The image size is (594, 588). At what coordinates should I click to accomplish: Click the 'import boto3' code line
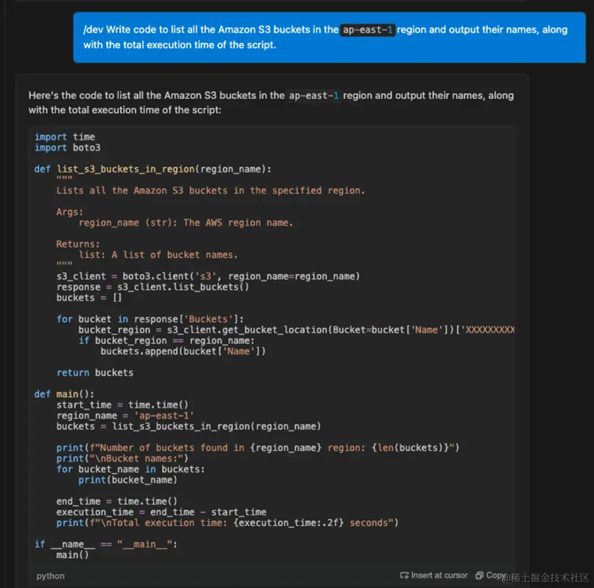tap(68, 148)
